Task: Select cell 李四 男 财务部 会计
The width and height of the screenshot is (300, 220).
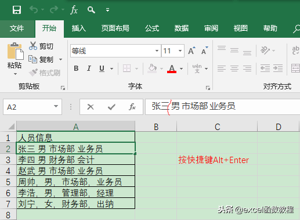Action: pyautogui.click(x=76, y=160)
